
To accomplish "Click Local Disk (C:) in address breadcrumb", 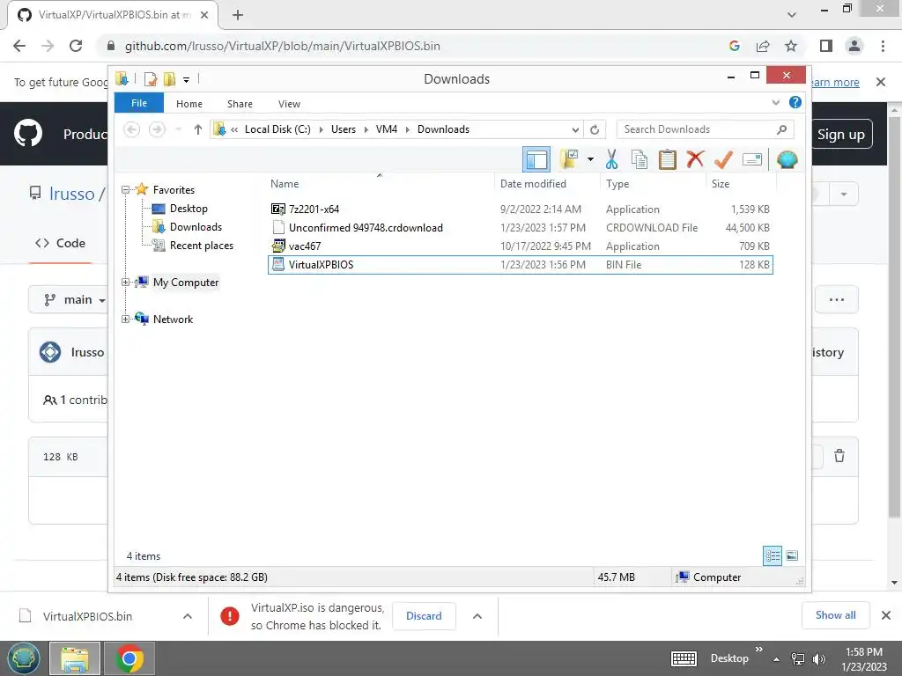I will click(277, 129).
